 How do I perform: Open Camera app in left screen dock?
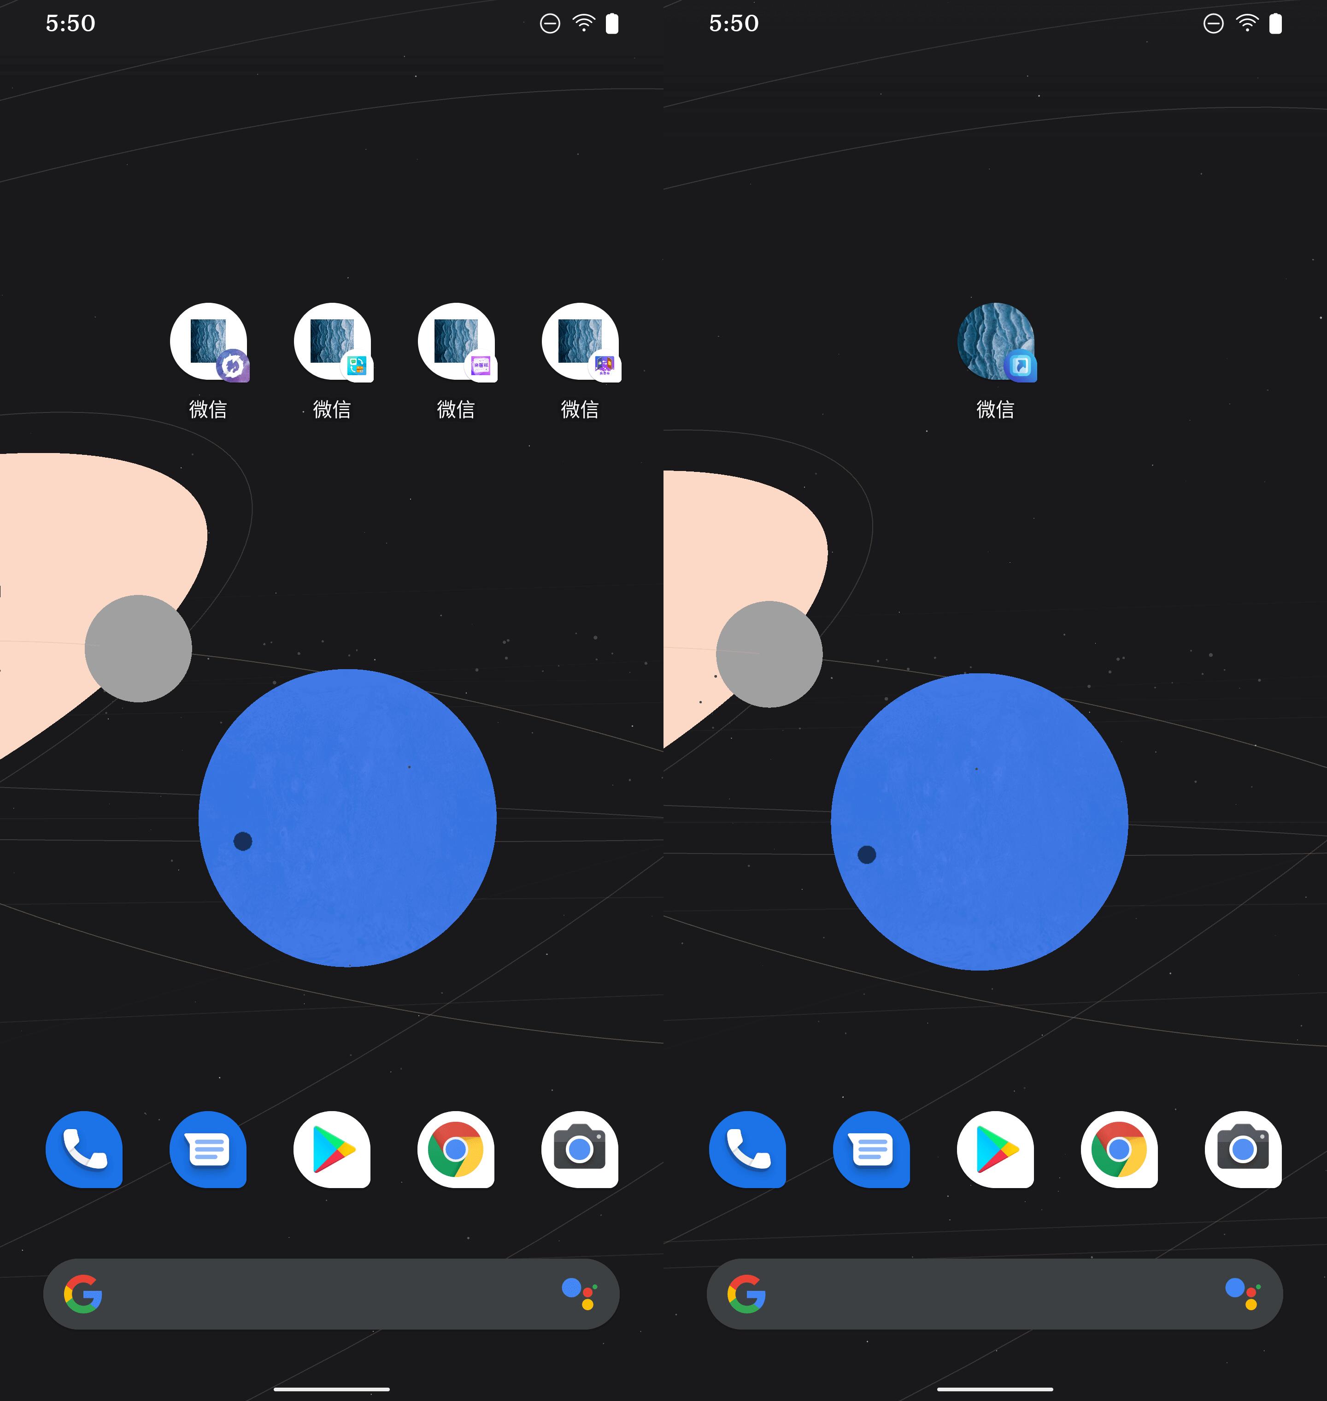point(580,1149)
